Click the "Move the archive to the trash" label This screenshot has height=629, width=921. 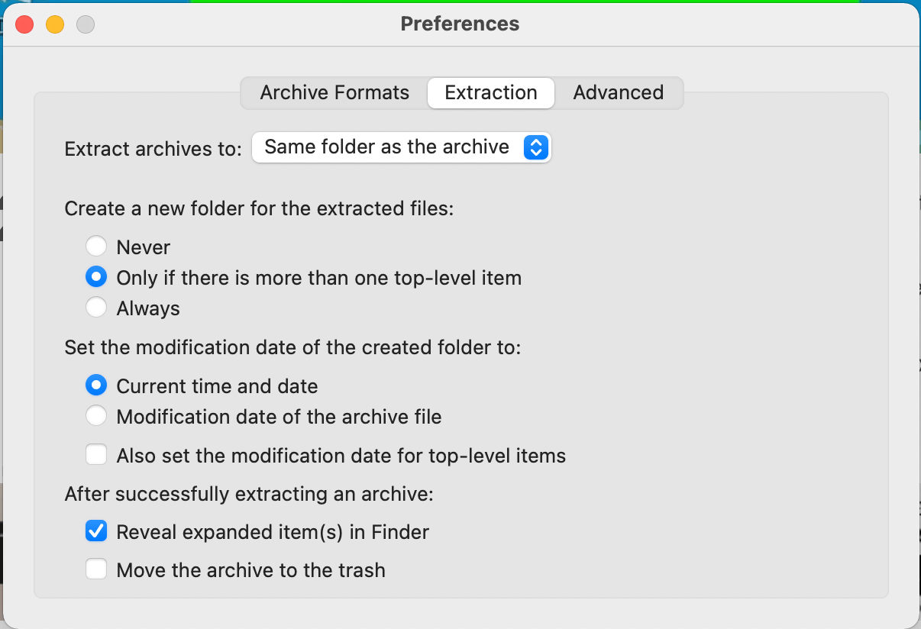tap(250, 569)
